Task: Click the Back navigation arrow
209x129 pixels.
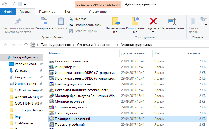Action: click(x=6, y=45)
